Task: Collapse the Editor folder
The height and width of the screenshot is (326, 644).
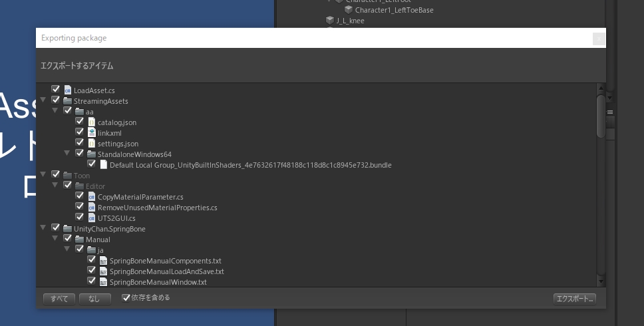Action: (55, 185)
